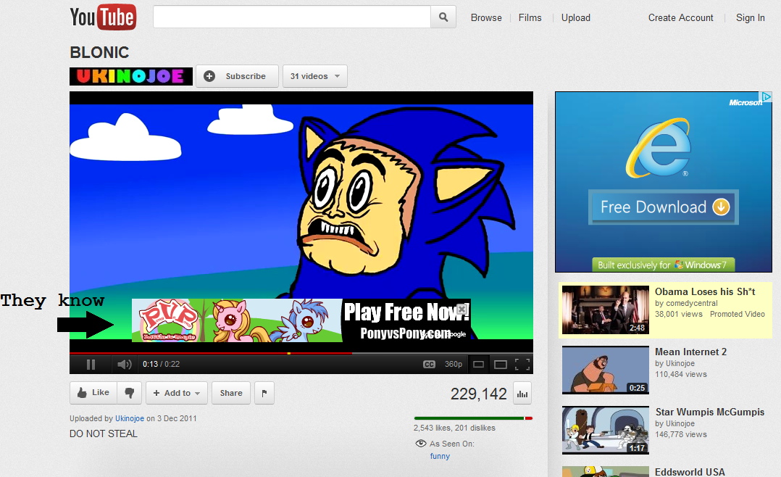Click Create Account link
This screenshot has height=477, width=781.
point(680,18)
